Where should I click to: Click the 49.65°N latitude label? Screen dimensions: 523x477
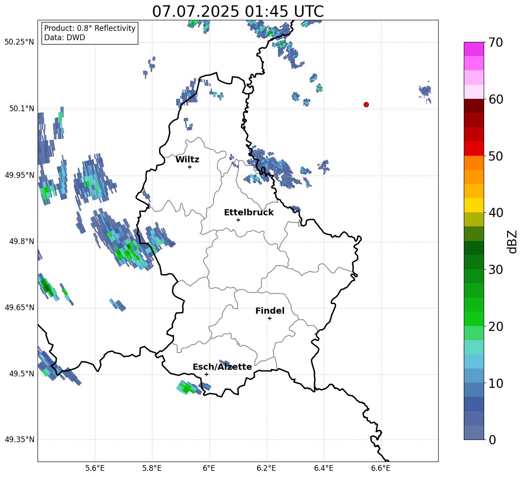tap(19, 308)
